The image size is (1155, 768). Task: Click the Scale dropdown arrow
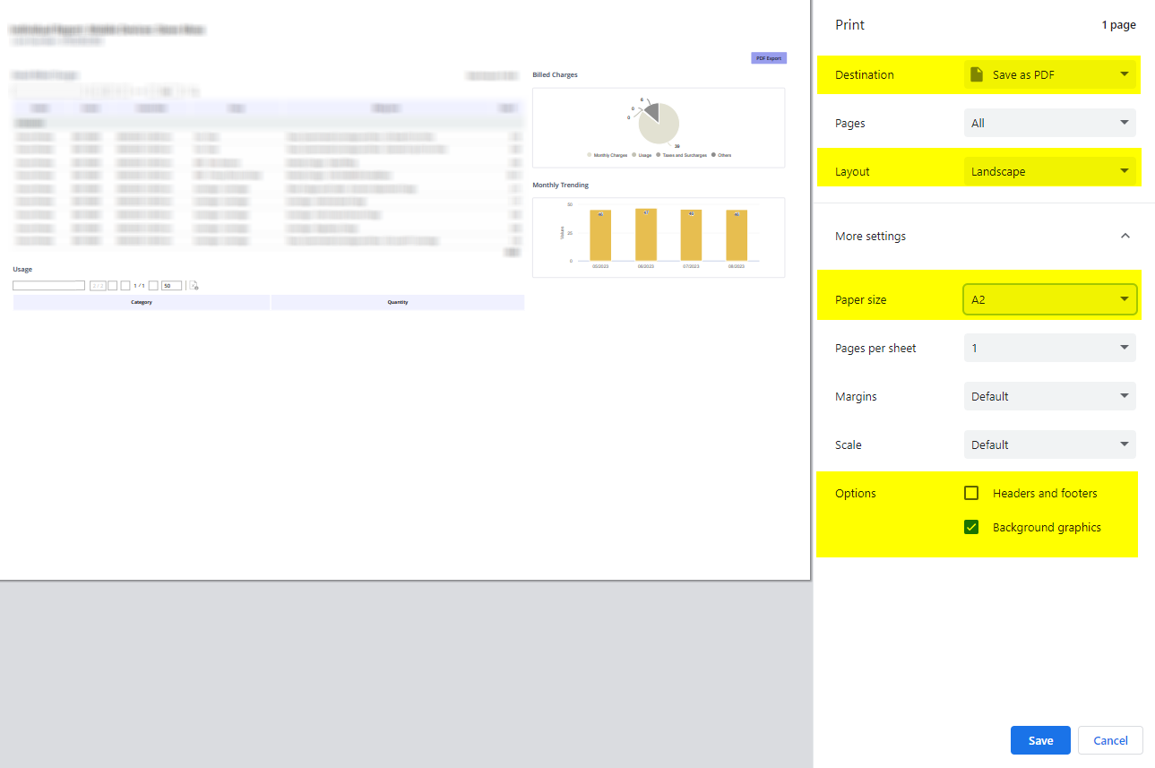click(x=1124, y=444)
